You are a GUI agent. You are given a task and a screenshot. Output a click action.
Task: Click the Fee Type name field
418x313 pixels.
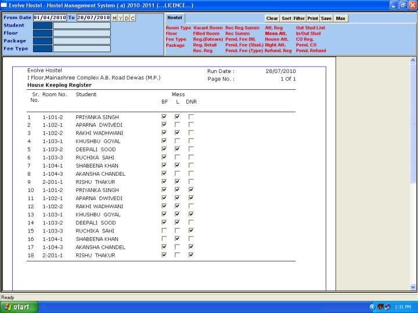(82, 49)
